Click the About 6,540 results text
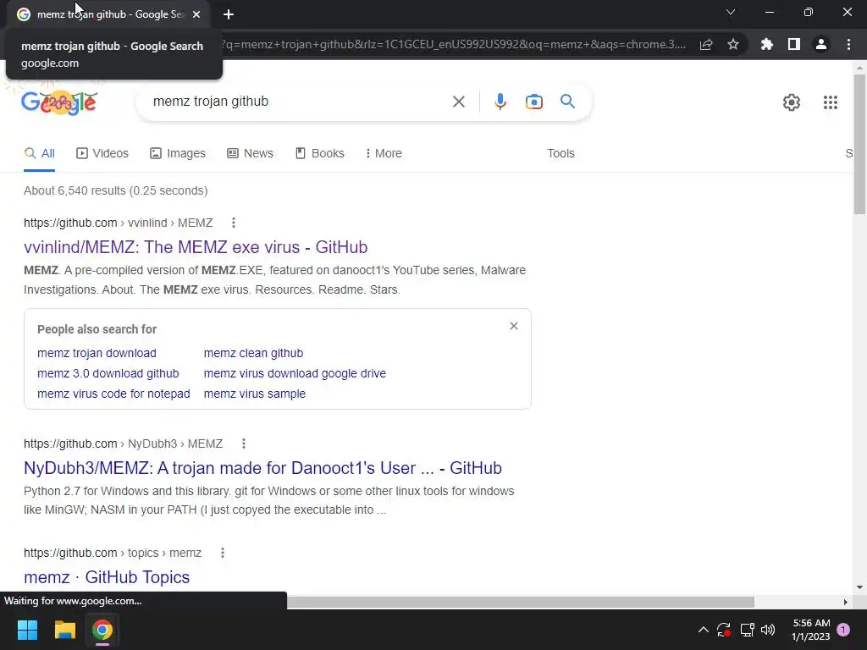 pos(115,190)
